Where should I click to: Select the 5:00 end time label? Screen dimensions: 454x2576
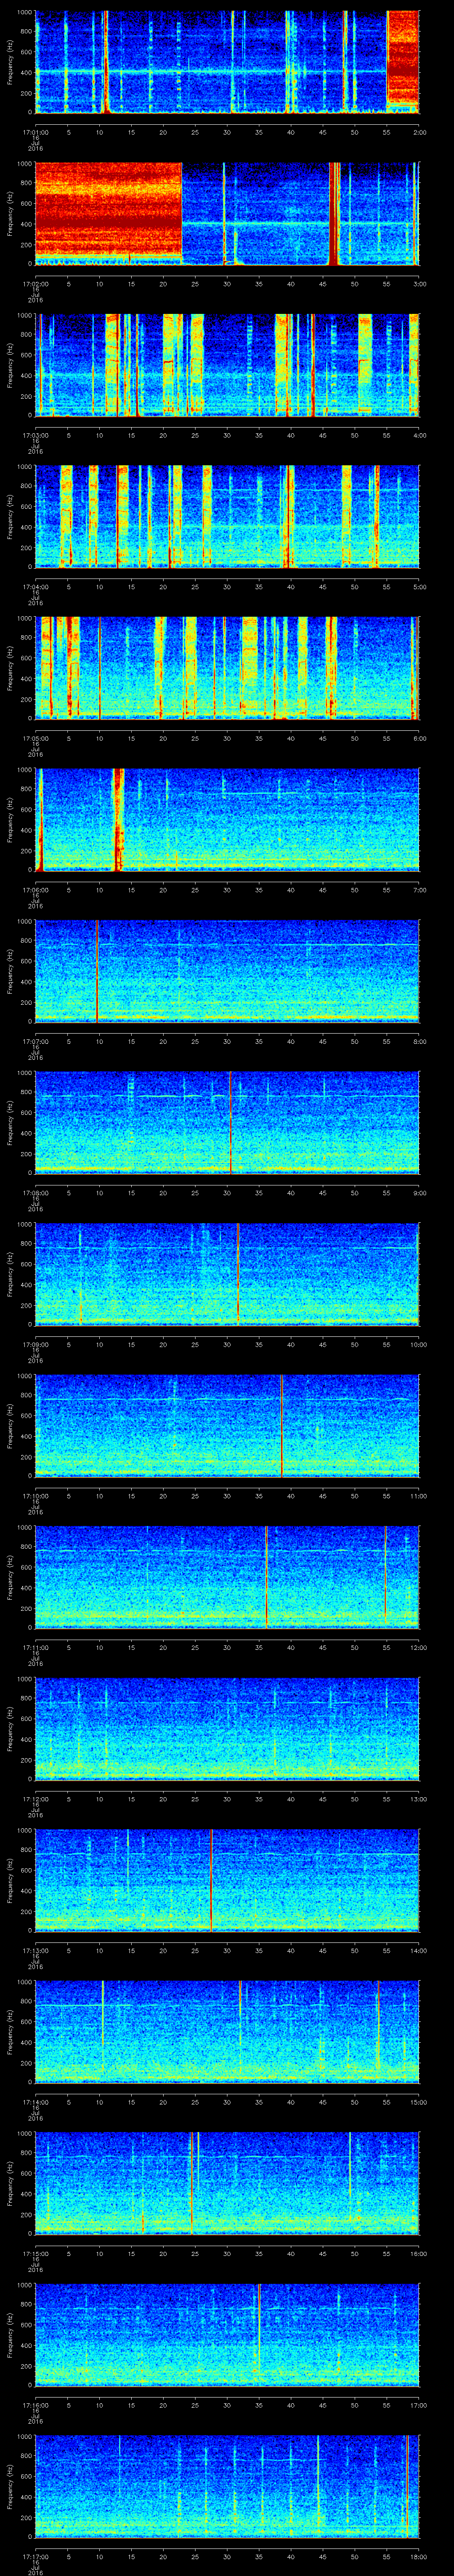(419, 586)
